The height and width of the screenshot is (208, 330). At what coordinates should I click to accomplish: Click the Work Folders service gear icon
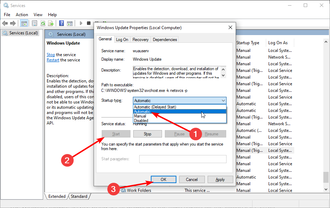pyautogui.click(x=123, y=190)
